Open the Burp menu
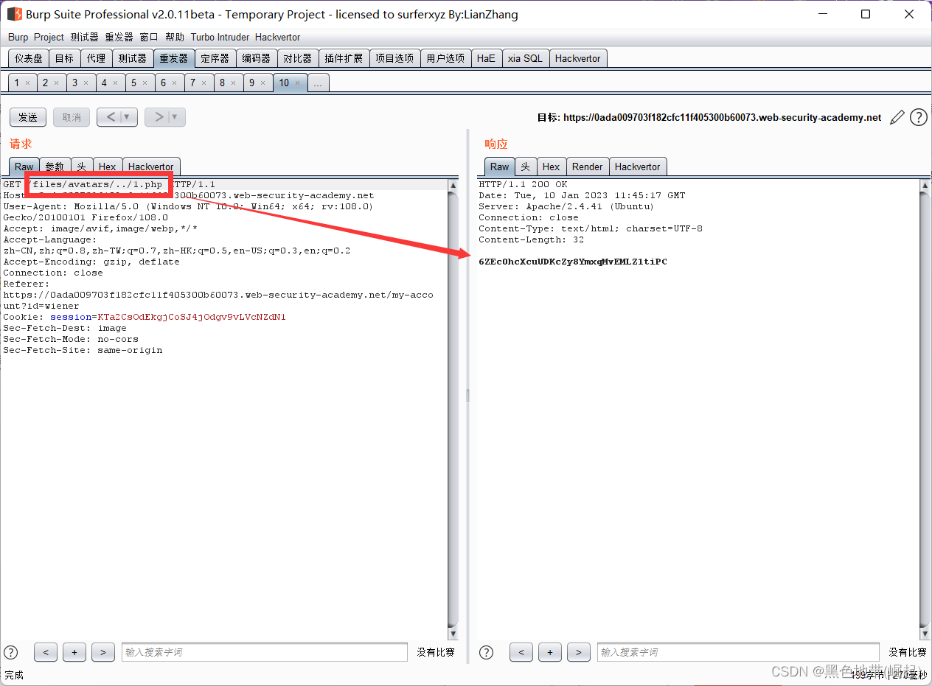Screen dimensions: 932x686 pos(18,37)
